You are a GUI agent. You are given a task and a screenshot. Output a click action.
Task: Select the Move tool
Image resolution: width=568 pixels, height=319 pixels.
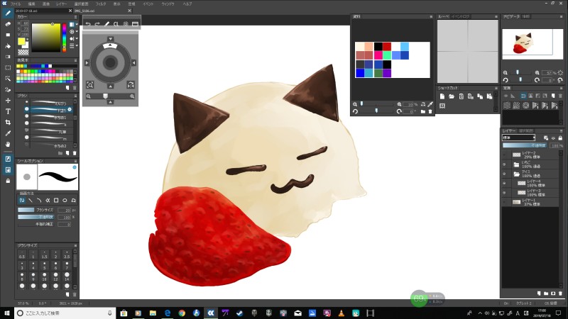(7, 100)
